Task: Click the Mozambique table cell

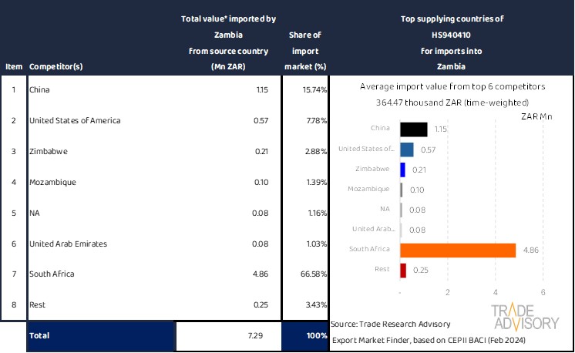Action: coord(51,182)
